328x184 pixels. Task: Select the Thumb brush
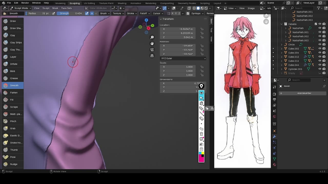tap(13, 150)
